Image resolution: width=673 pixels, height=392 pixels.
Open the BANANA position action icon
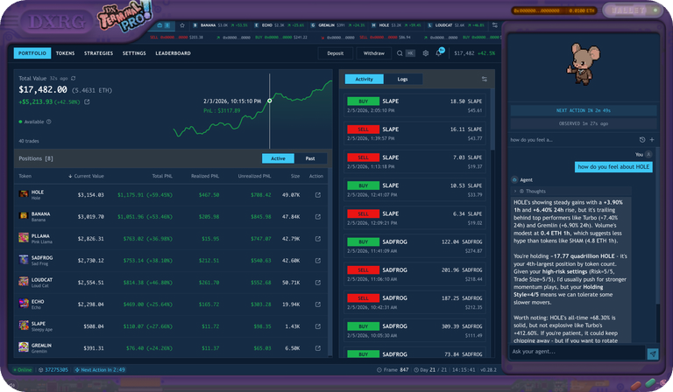(x=317, y=216)
